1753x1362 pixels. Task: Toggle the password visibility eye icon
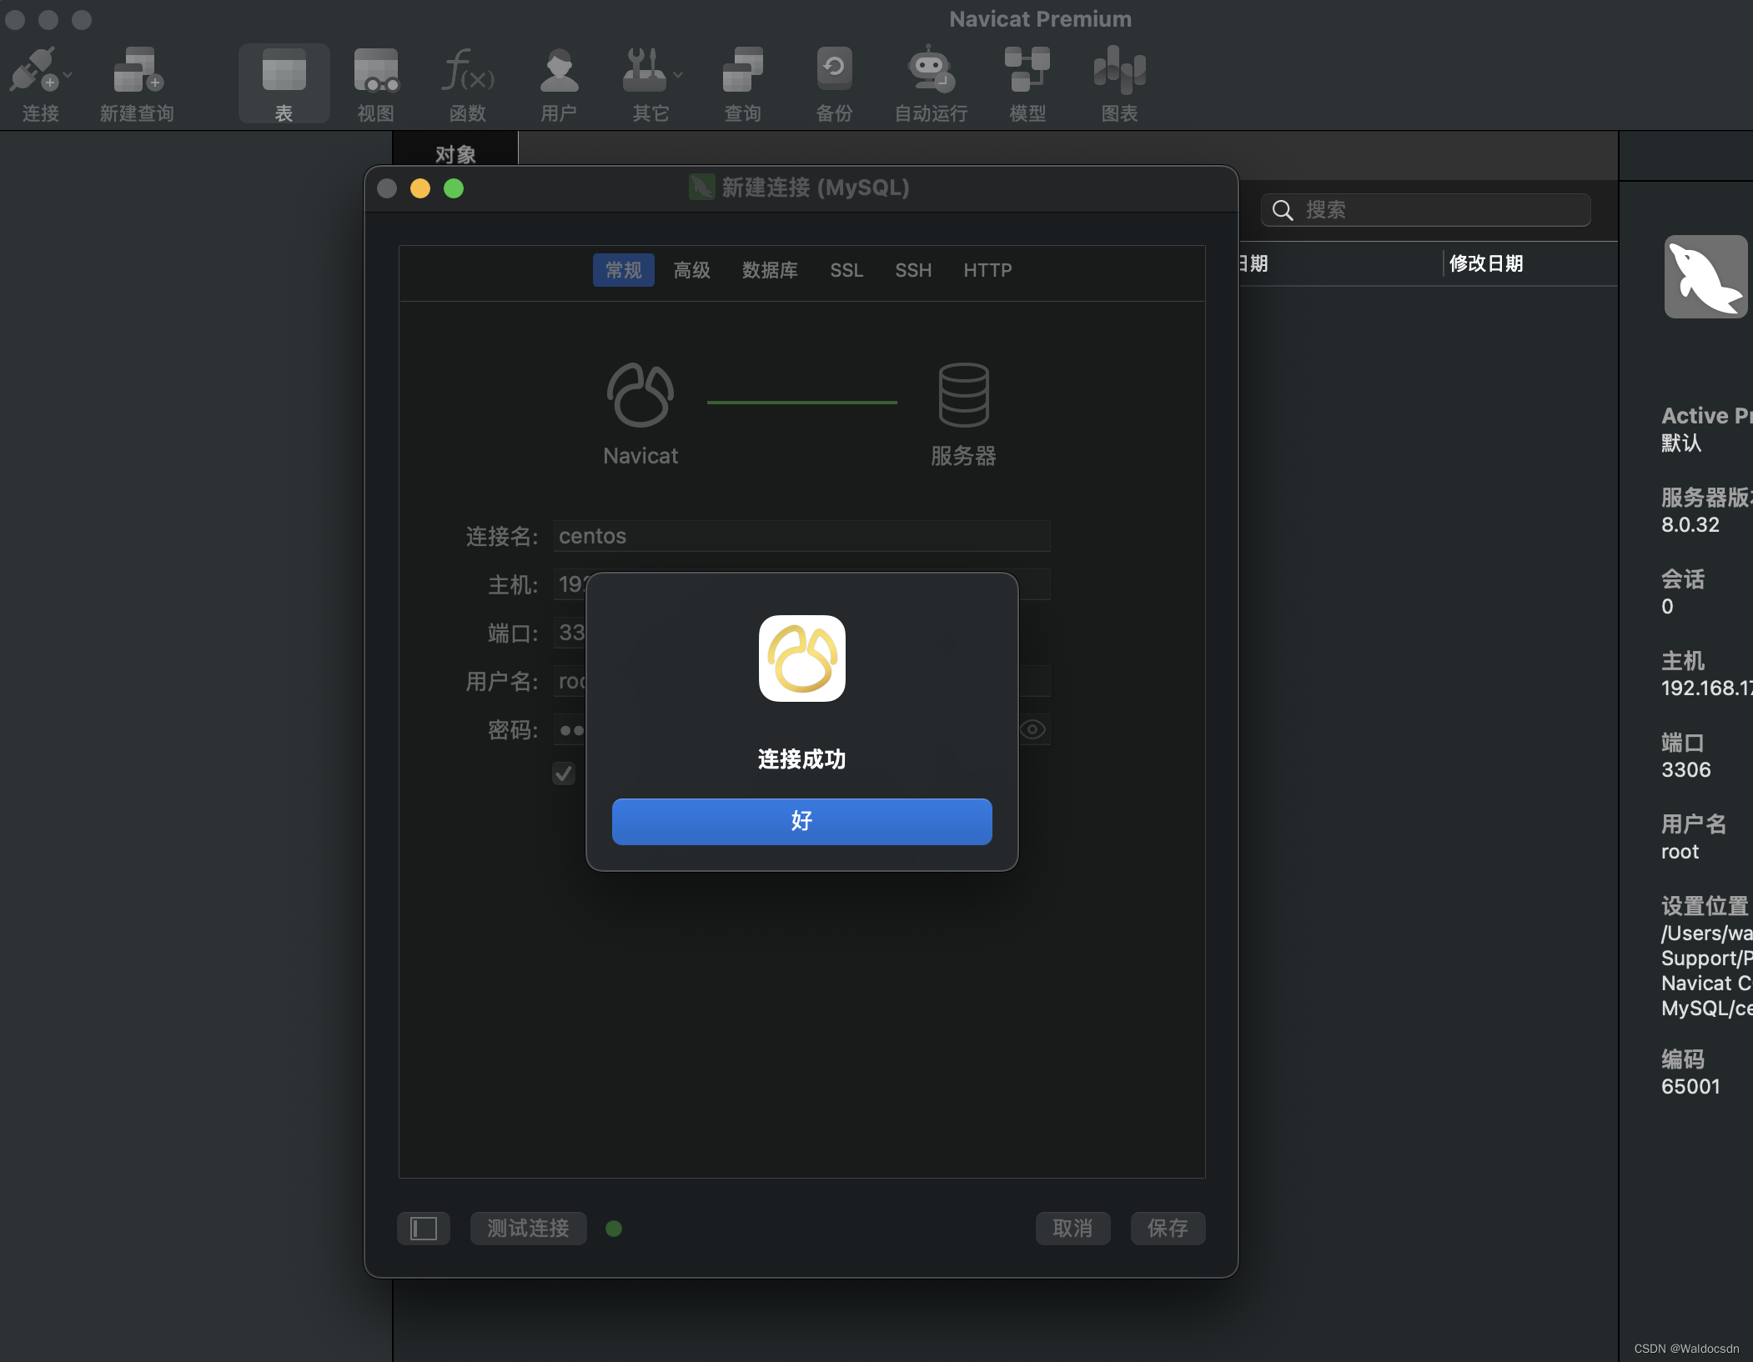pos(1032,729)
